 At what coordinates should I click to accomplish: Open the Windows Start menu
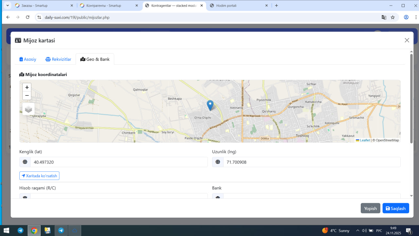(x=6, y=230)
